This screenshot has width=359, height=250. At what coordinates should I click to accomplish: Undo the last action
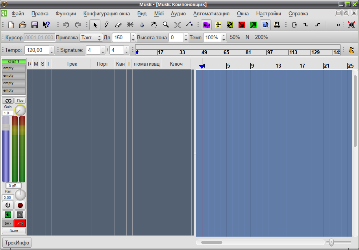(x=66, y=25)
